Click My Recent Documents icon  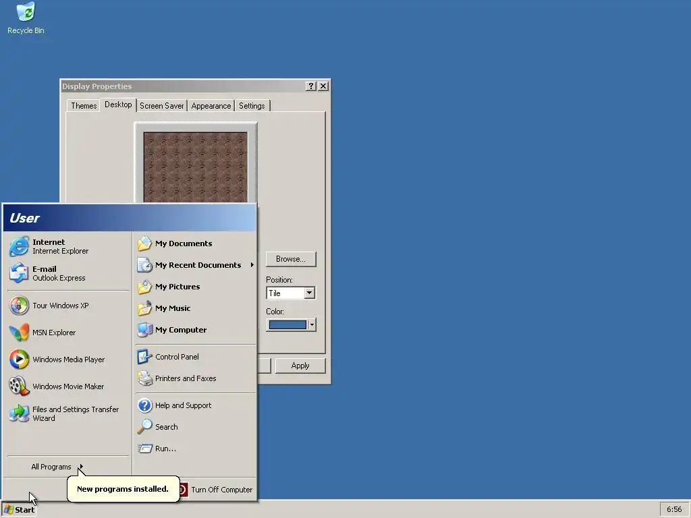(x=144, y=265)
